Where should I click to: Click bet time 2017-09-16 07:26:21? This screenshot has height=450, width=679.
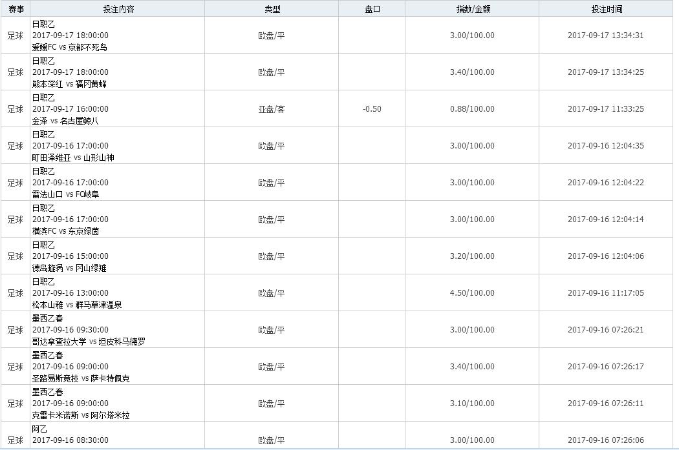tap(606, 329)
